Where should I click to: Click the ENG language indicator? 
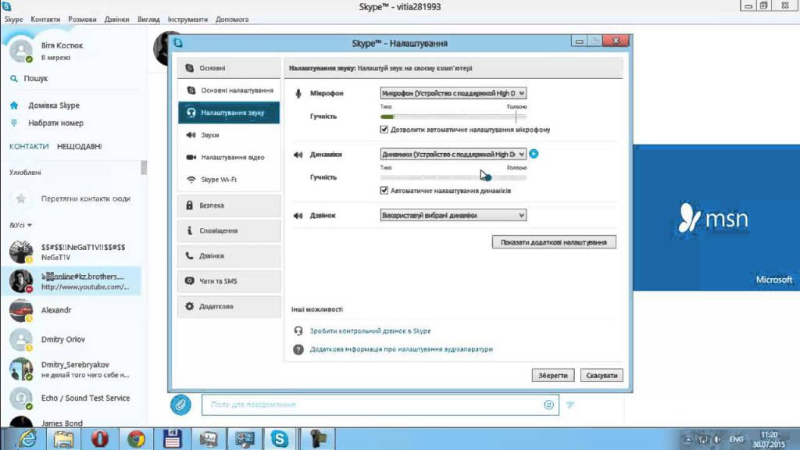pyautogui.click(x=736, y=439)
